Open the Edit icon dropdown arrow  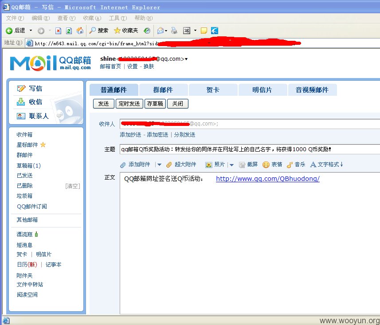click(x=195, y=31)
